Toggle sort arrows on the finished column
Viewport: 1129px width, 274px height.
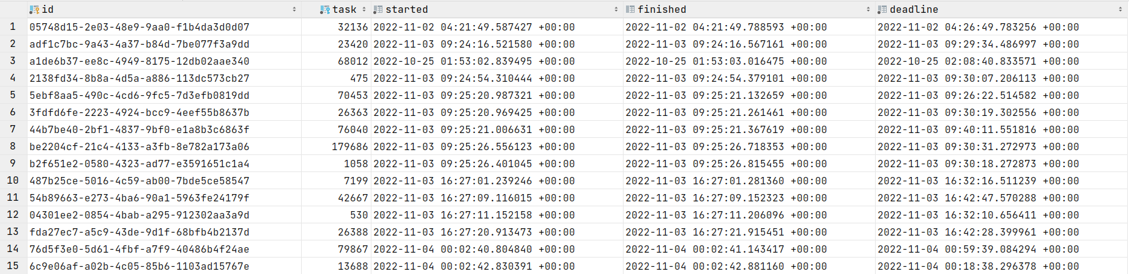pos(868,10)
